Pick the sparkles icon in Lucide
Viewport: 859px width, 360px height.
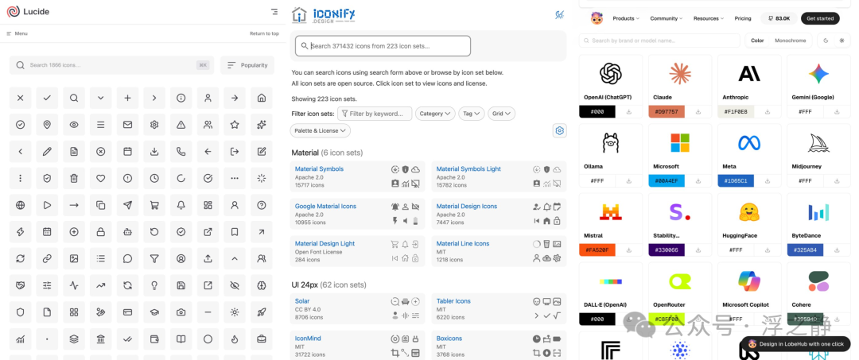[x=262, y=125]
